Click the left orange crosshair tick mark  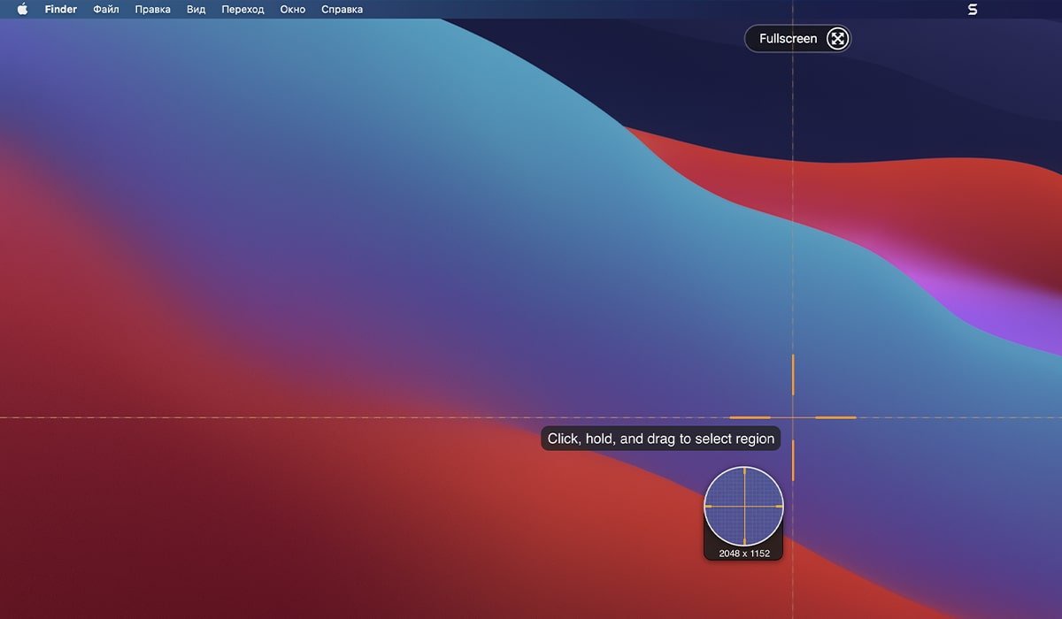(750, 417)
